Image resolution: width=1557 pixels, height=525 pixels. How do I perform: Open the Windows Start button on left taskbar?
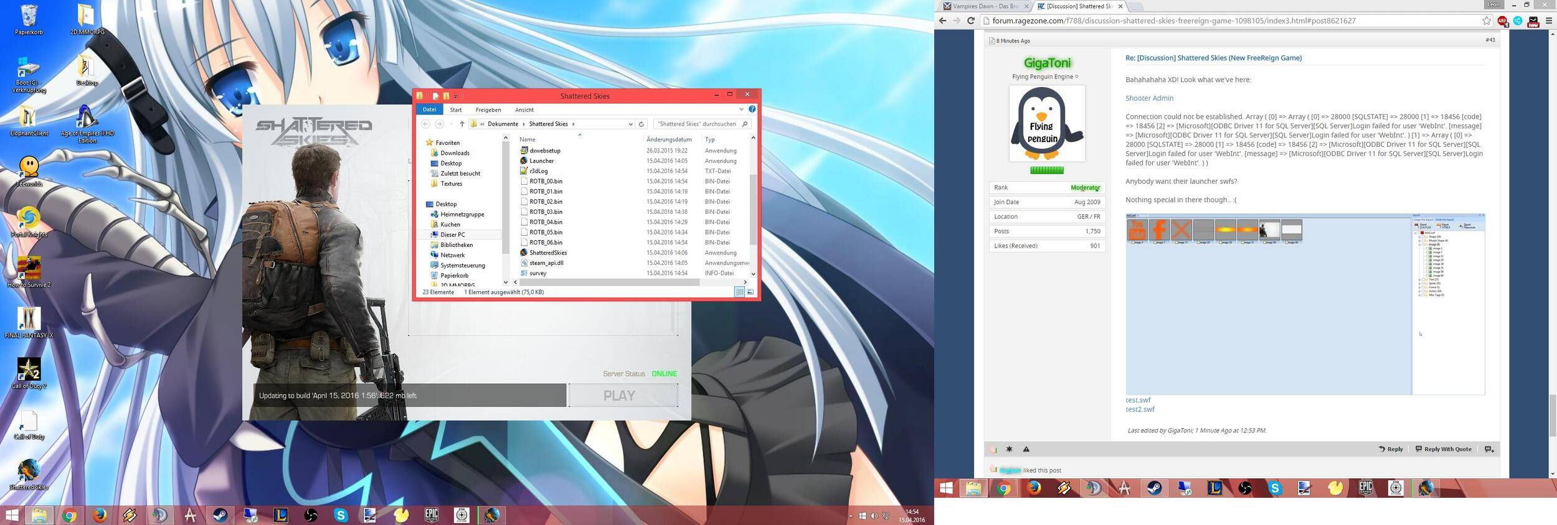click(12, 515)
